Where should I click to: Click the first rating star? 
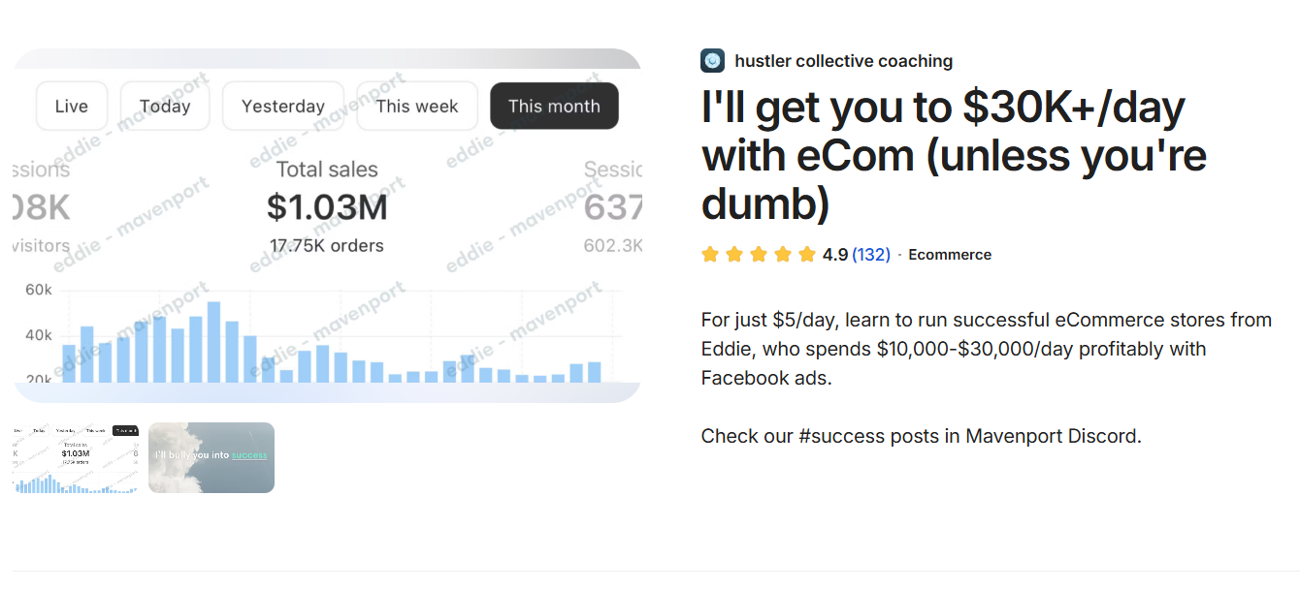[710, 255]
